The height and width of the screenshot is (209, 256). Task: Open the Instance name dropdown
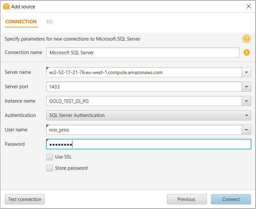click(x=246, y=101)
